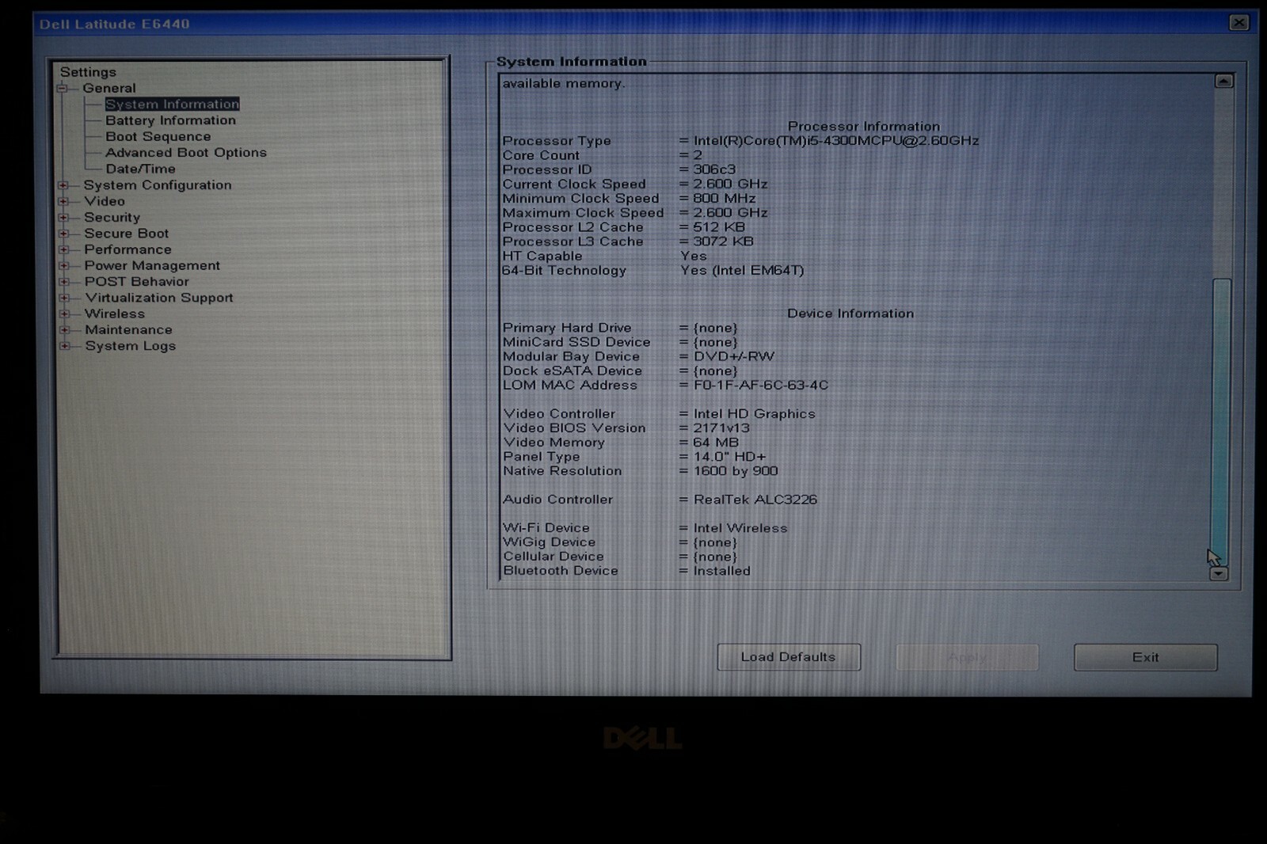Select the Security label in tree
This screenshot has height=844, width=1267.
112,217
